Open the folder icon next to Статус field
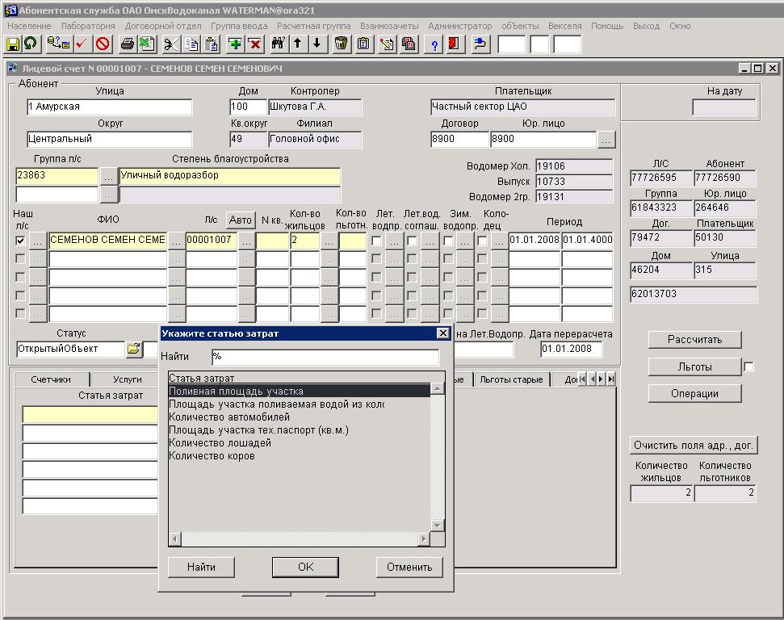 click(133, 350)
